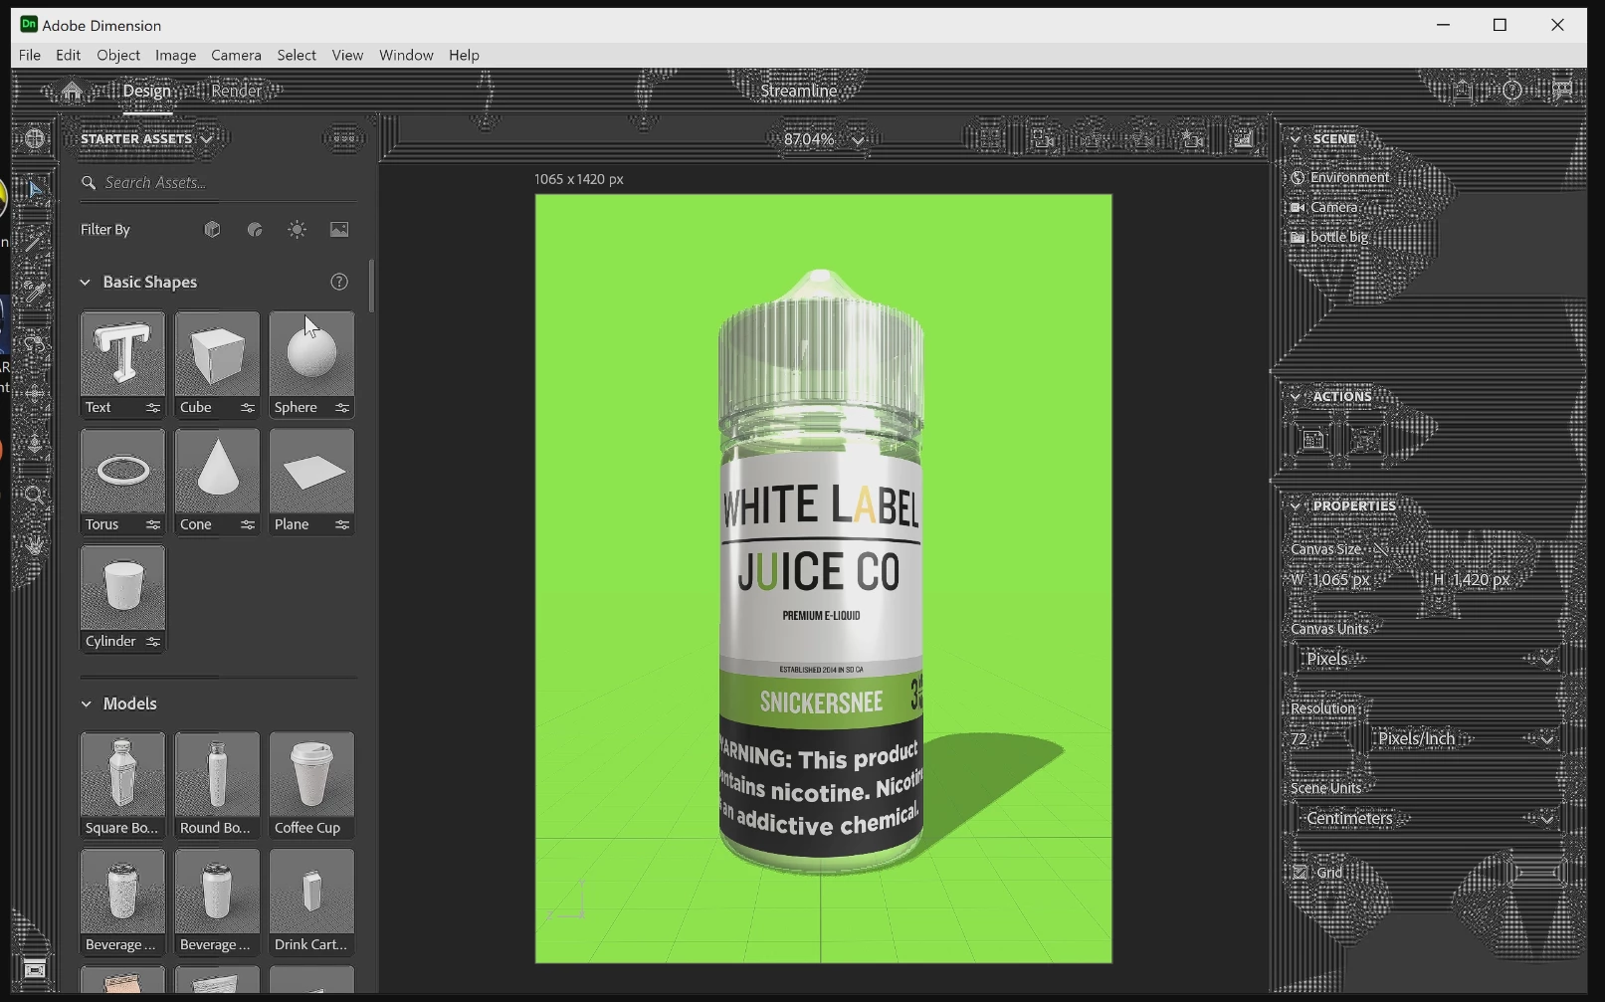This screenshot has height=1002, width=1605.
Task: Select the Hand pan tool
Action: click(34, 545)
